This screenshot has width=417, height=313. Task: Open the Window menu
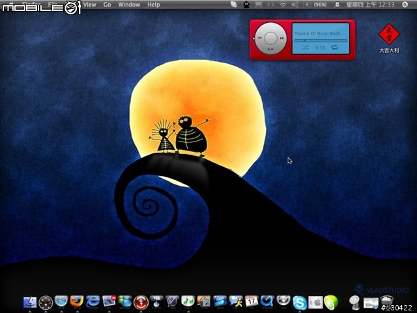pyautogui.click(x=129, y=5)
